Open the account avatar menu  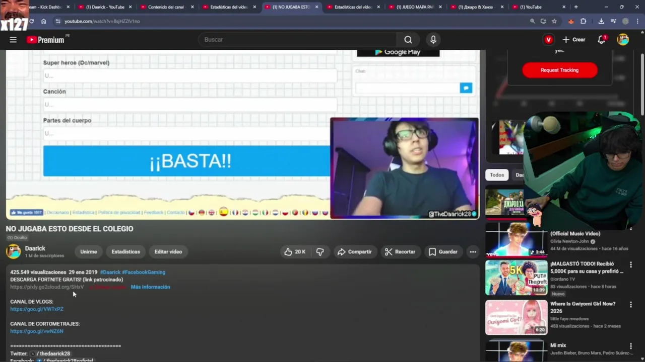pos(623,40)
